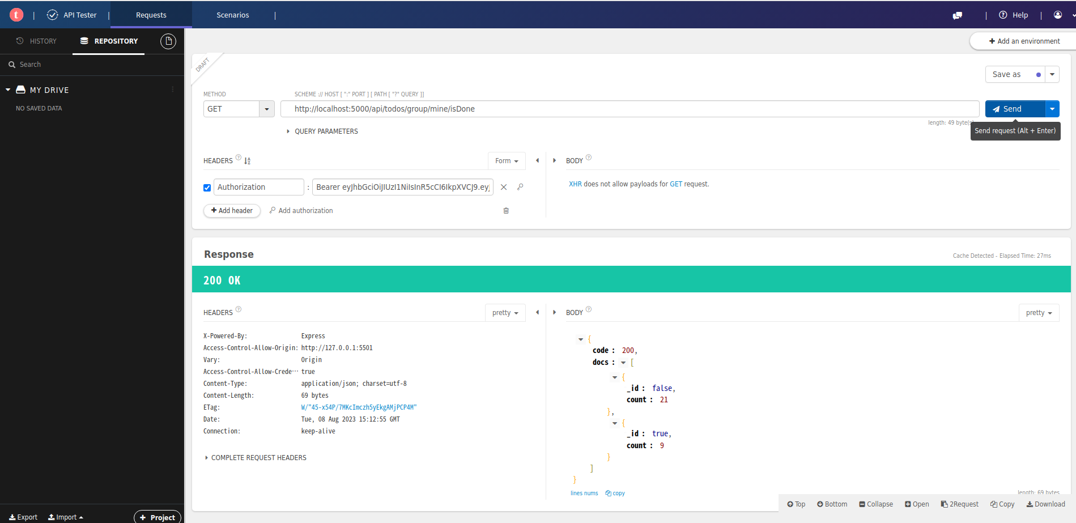Open the Help menu

point(1014,15)
